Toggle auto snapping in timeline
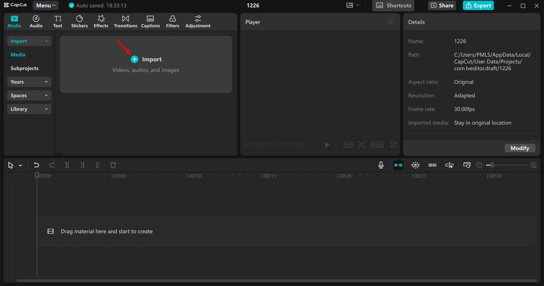544x286 pixels. pos(416,165)
